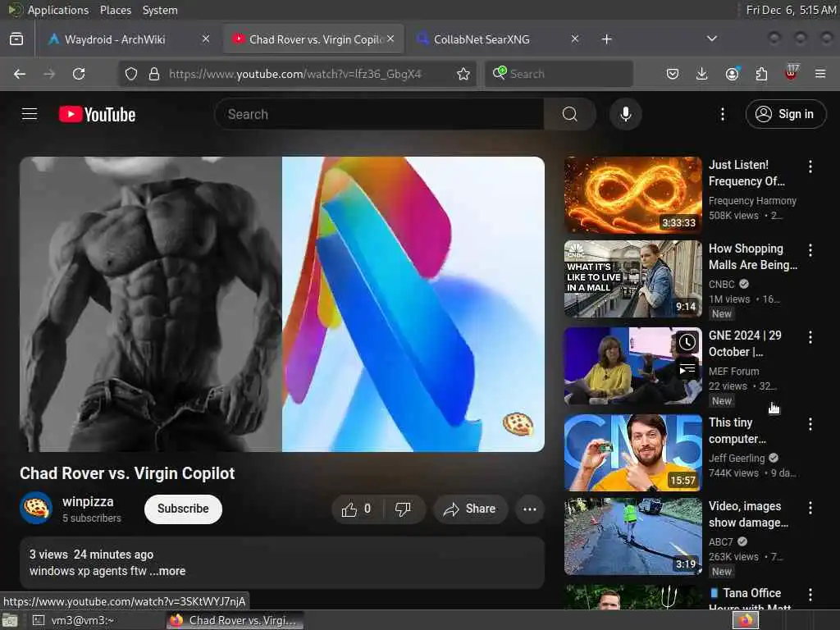Viewport: 840px width, 630px height.
Task: Open the This tiny computer thumbnail
Action: point(632,453)
